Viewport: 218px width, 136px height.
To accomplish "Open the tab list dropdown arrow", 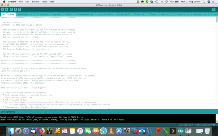I will 213,14.
